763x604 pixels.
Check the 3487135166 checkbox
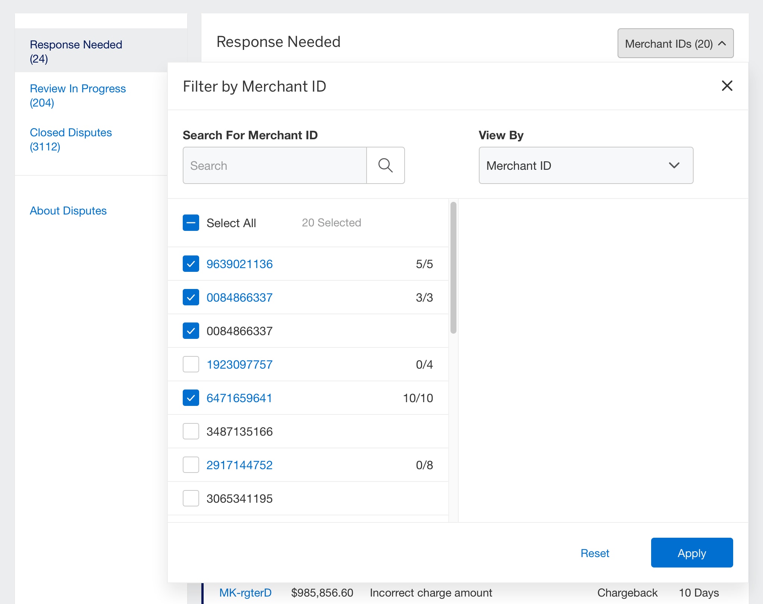tap(191, 431)
